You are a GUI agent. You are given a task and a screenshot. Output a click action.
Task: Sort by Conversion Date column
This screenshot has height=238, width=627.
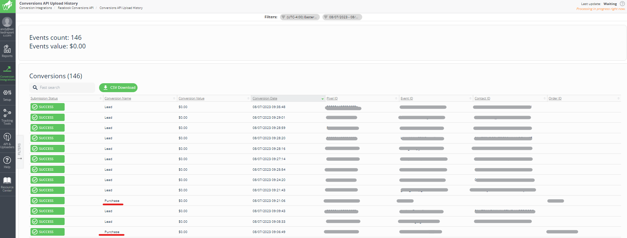[x=265, y=98]
